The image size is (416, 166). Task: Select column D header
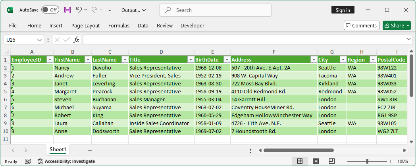pos(161,52)
